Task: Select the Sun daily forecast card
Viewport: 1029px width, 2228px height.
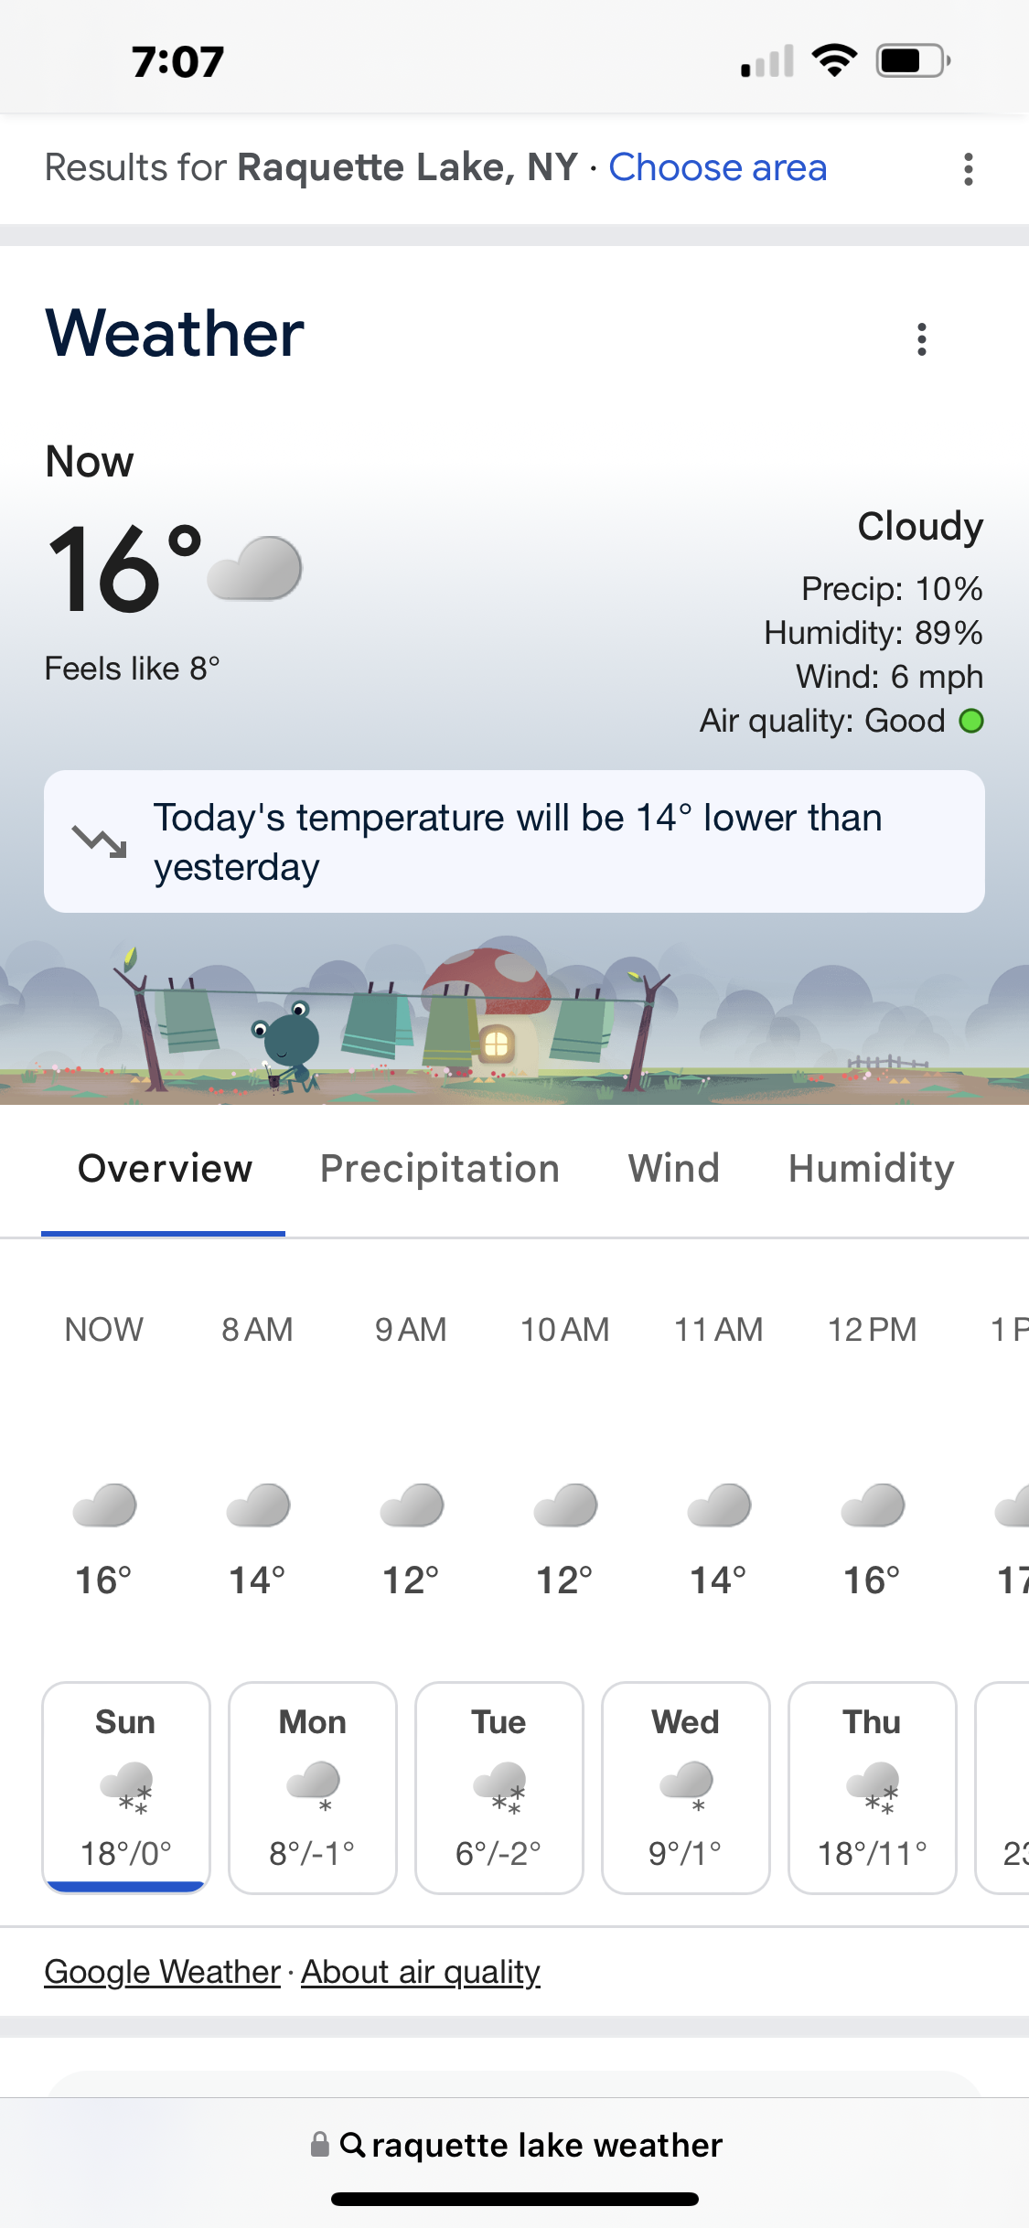Action: (126, 1788)
